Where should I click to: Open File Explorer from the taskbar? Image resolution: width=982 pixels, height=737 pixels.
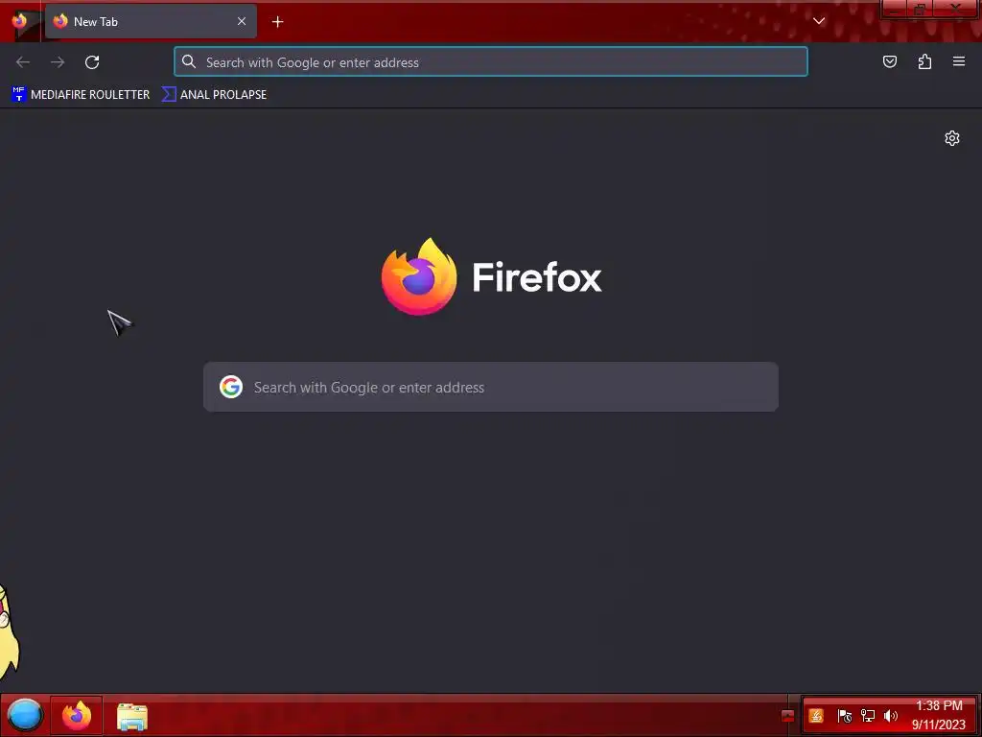tap(132, 716)
